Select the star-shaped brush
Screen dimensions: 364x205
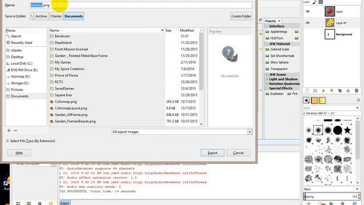pos(348,130)
